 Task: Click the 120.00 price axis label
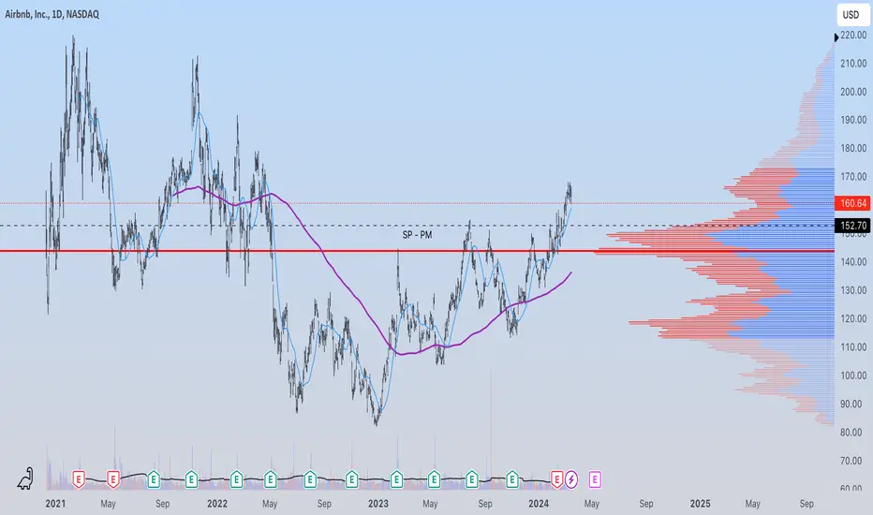coord(853,318)
